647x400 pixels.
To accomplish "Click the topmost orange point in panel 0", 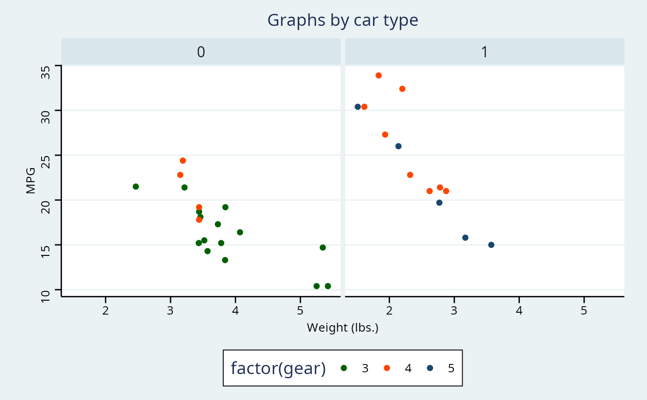I will click(183, 161).
